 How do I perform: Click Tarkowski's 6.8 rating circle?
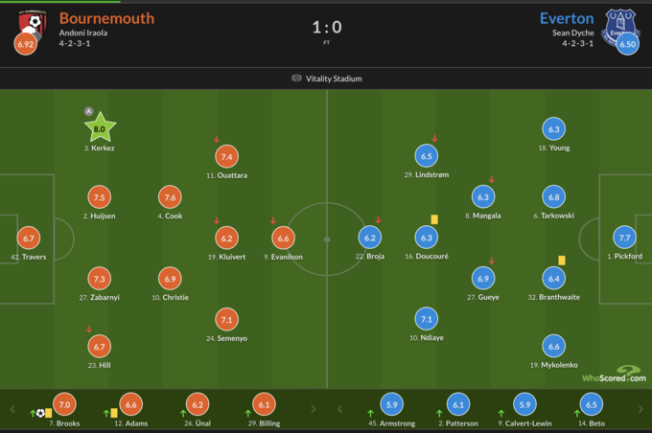553,197
